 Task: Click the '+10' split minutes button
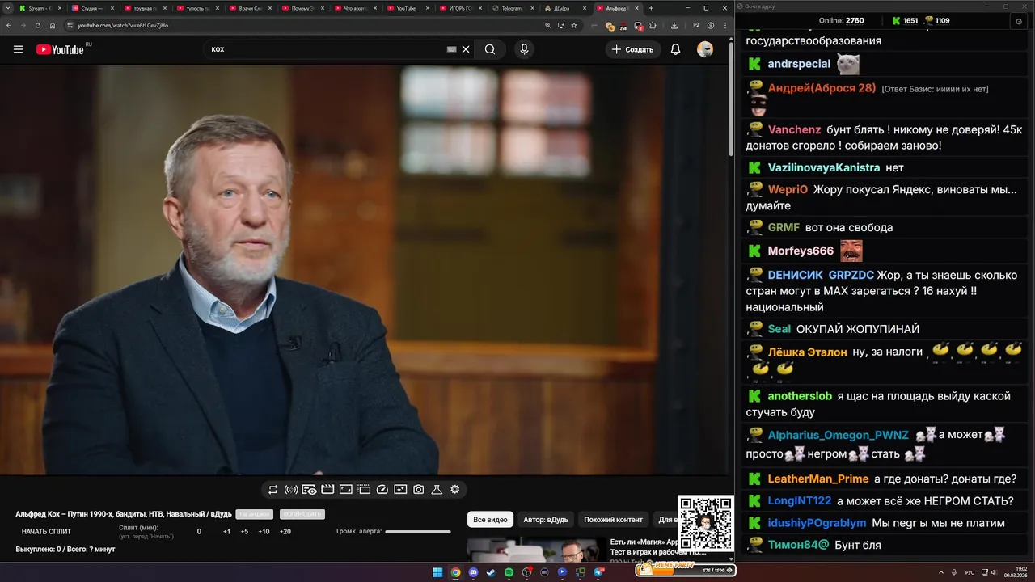[x=264, y=532]
